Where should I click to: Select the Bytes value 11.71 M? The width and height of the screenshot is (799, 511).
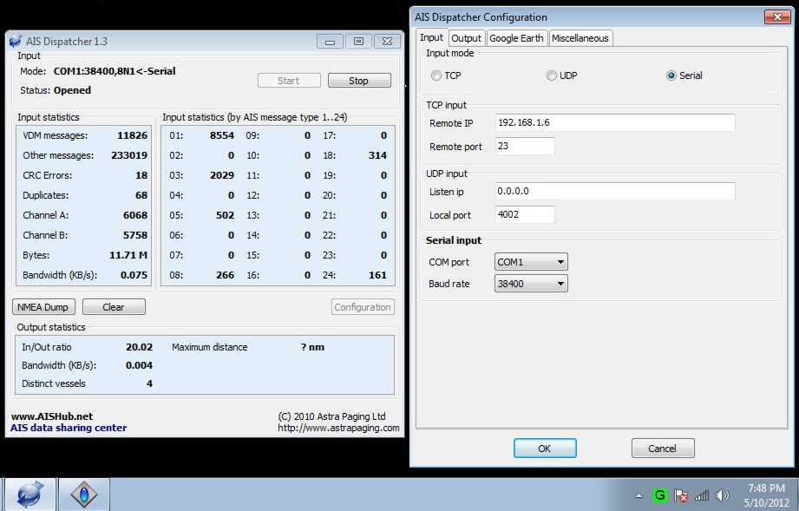128,255
